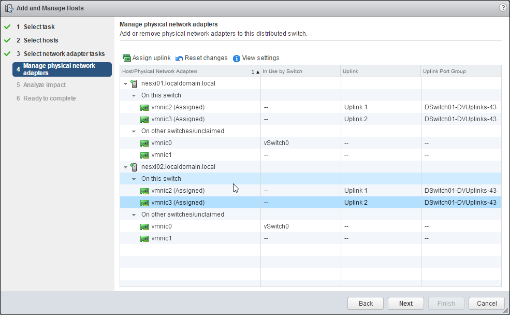510x315 pixels.
Task: Click vmnic1 adapter icon under nesxi02
Action: [x=145, y=238]
